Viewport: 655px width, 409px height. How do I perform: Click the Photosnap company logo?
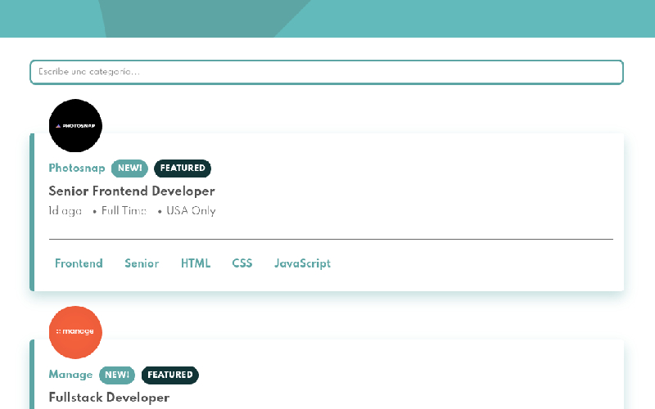[x=75, y=126]
